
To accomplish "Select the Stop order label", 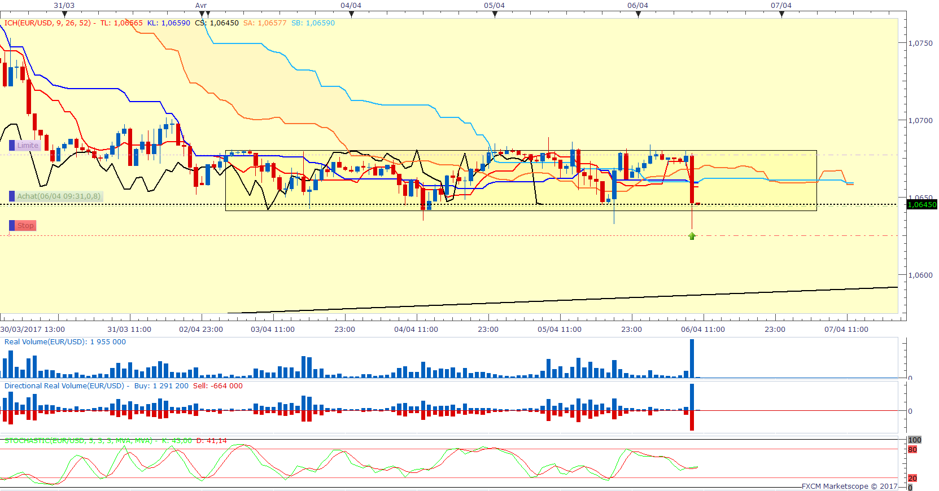I will [x=25, y=226].
